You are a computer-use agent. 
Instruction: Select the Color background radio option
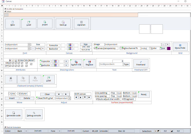pos(150,48)
